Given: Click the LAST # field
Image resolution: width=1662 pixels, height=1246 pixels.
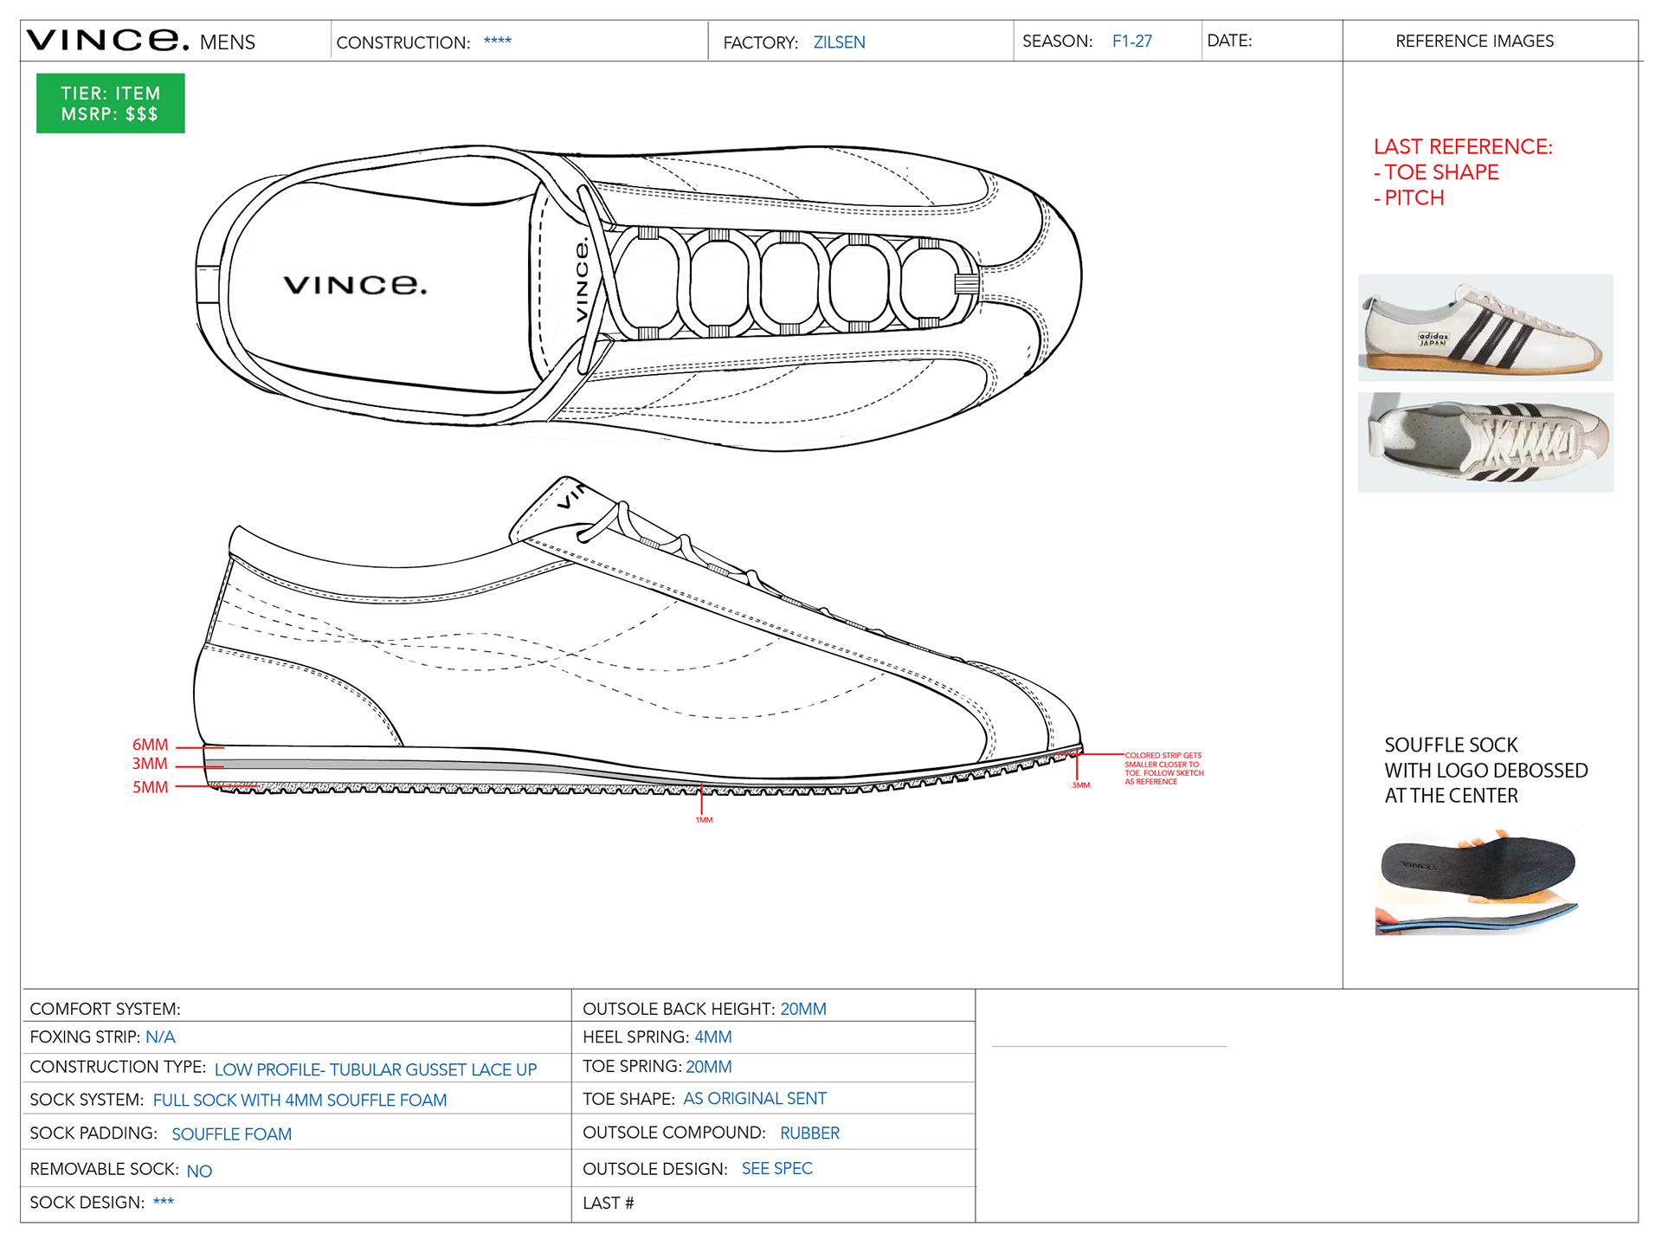Looking at the screenshot, I should pos(772,1204).
